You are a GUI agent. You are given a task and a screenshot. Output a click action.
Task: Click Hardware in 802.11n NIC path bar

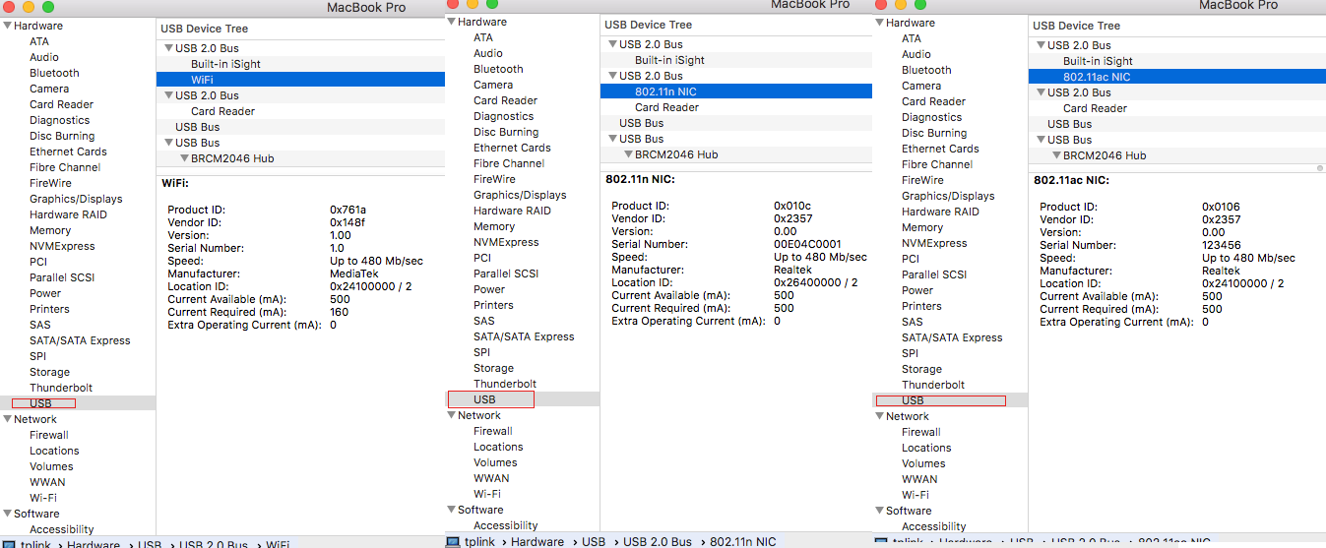537,542
